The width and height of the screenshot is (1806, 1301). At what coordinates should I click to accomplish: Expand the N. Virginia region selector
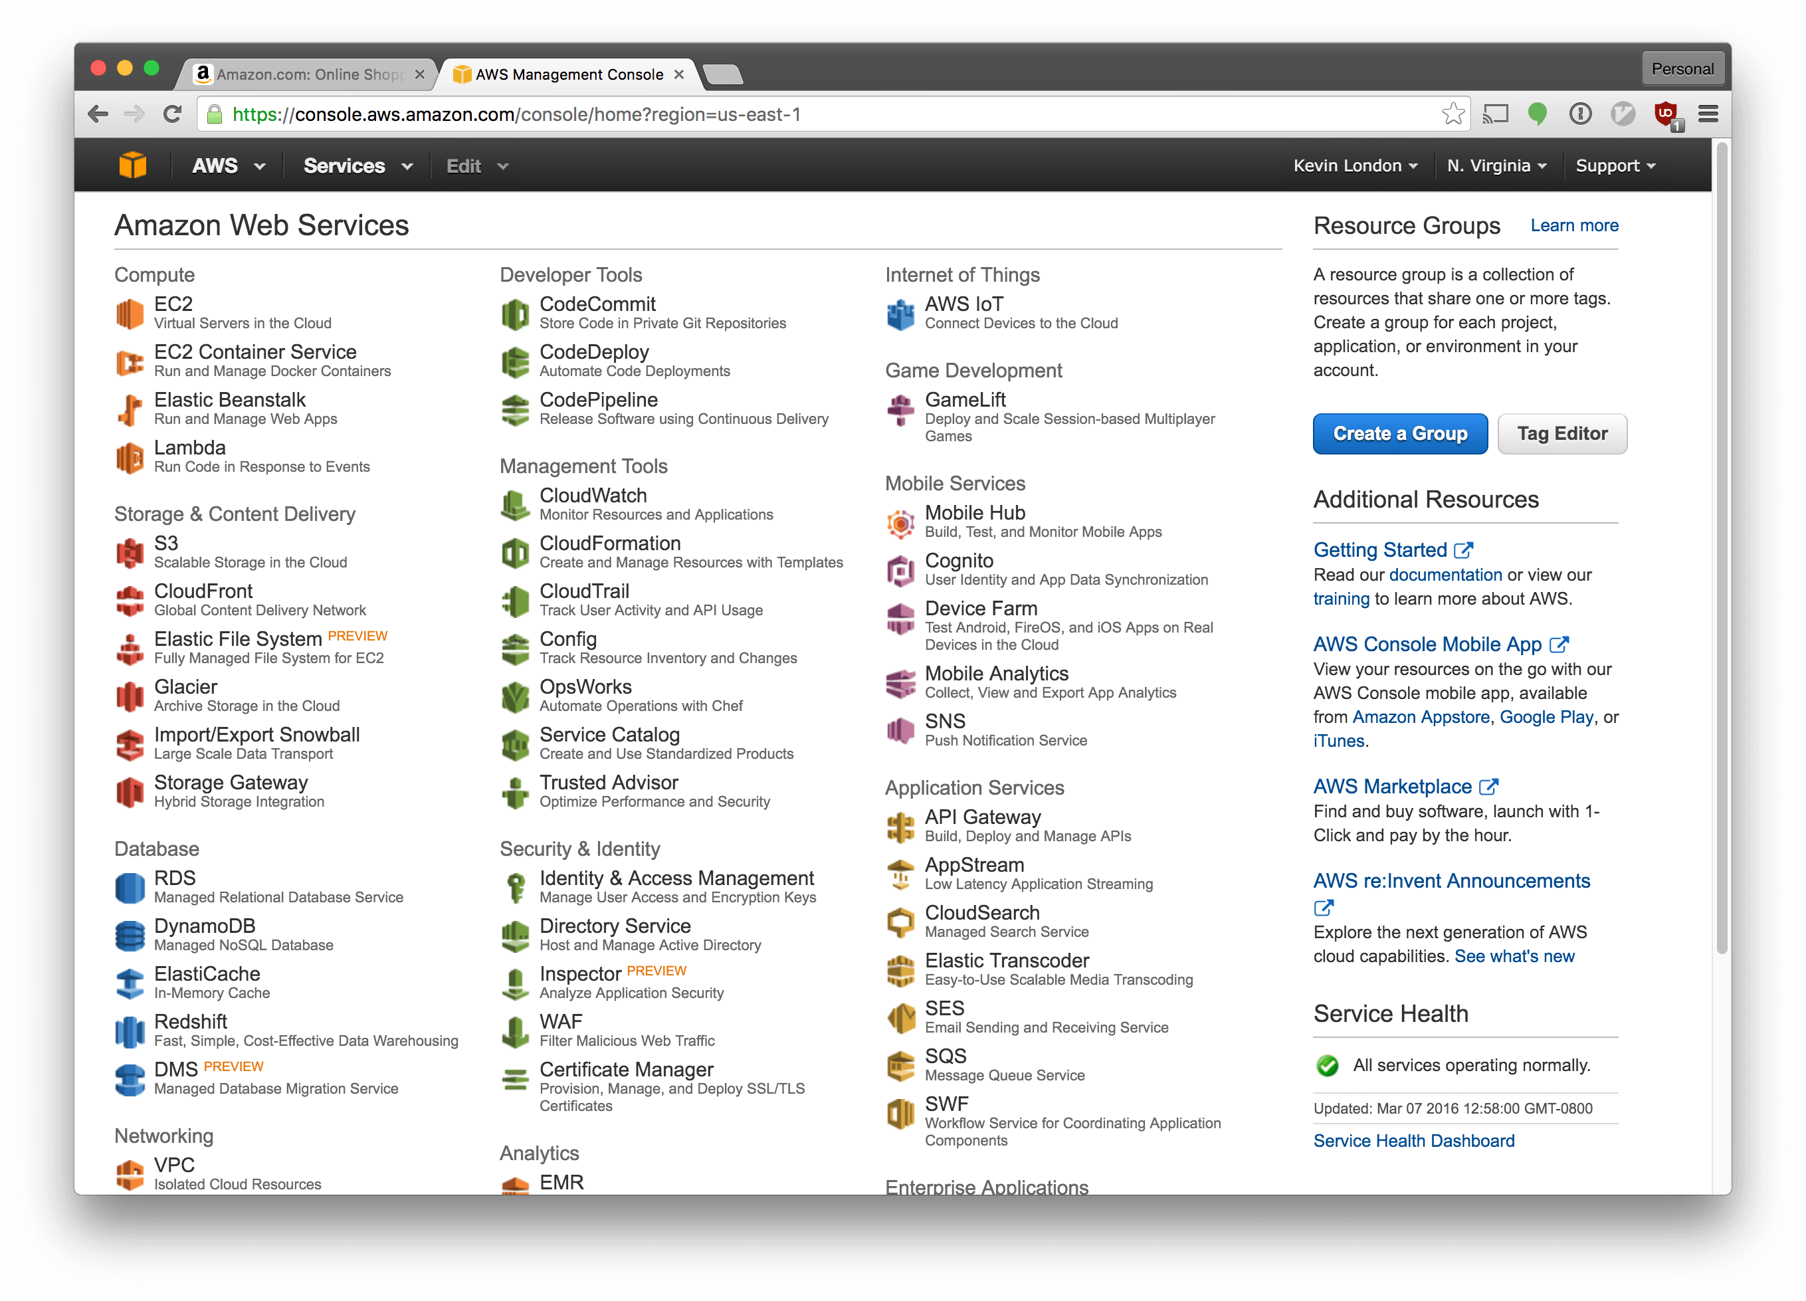1496,165
